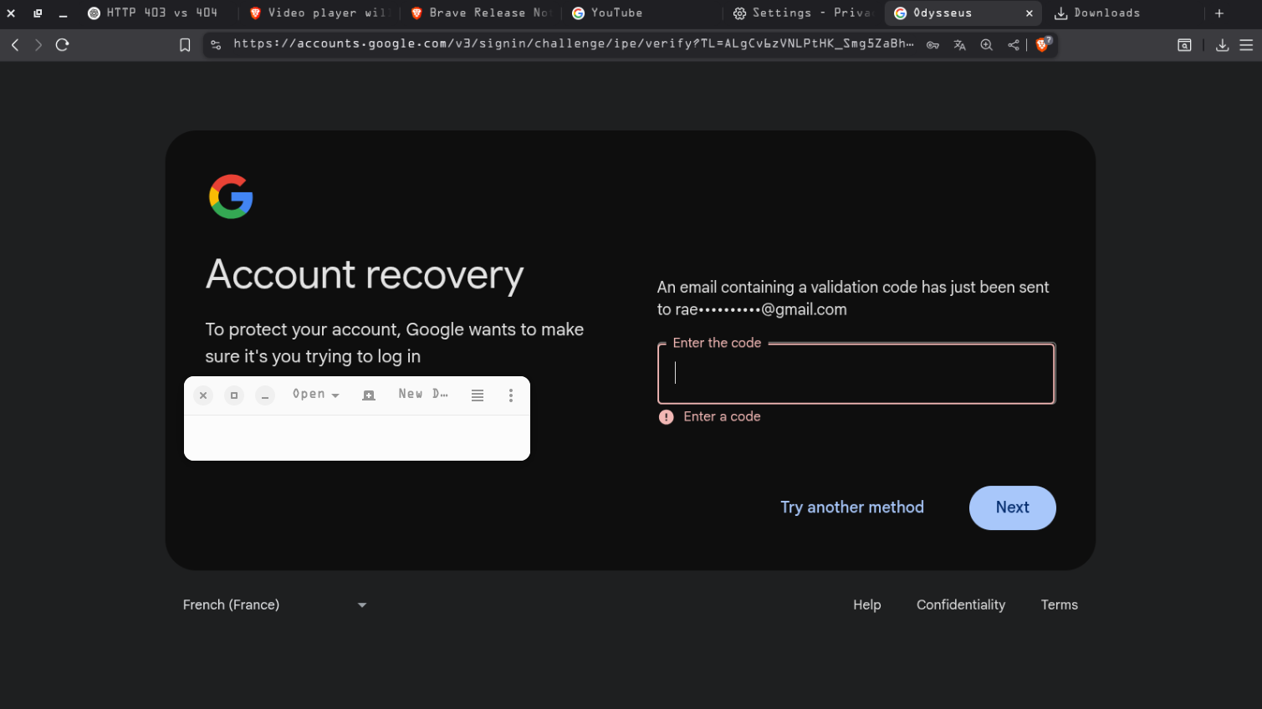Click the masked rae••••@gmail.com address text
The height and width of the screenshot is (709, 1262).
(761, 309)
